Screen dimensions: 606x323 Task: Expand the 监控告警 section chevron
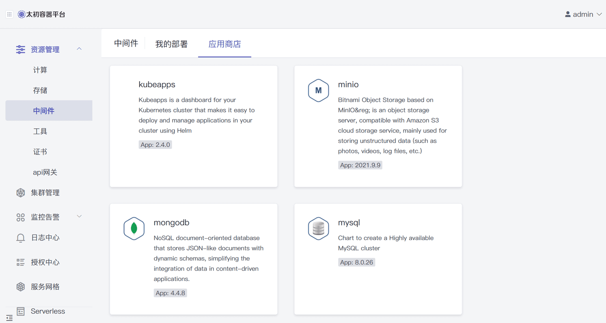point(79,217)
